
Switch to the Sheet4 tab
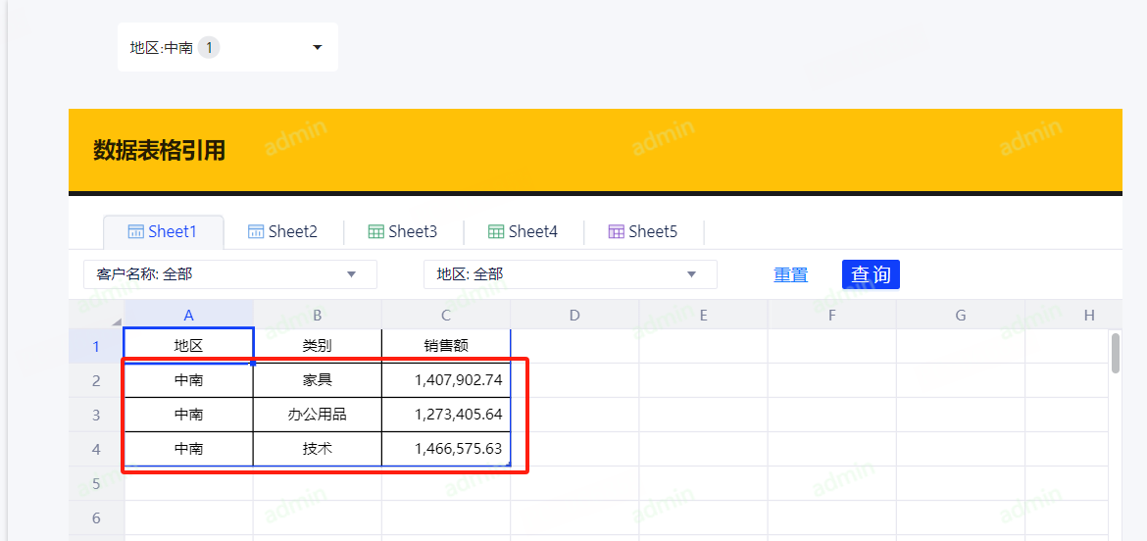(532, 232)
